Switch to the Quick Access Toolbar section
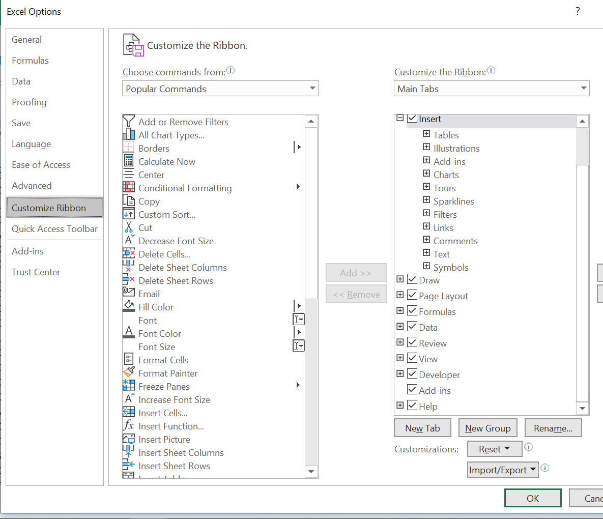 coord(54,229)
